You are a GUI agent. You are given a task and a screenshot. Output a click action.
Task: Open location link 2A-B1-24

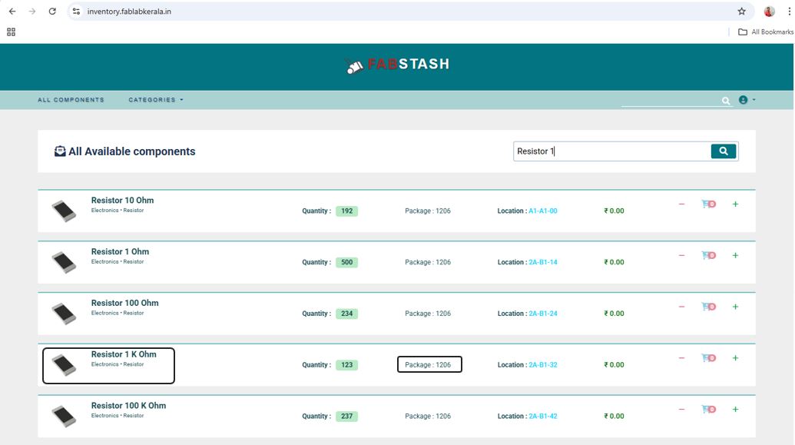tap(542, 314)
